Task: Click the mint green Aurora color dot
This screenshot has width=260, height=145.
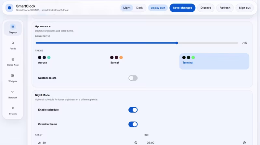Action: (x=49, y=58)
